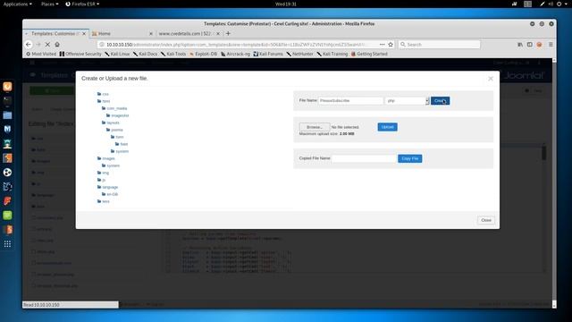Open the en-GB folder
Image resolution: width=572 pixels, height=322 pixels.
coord(110,194)
